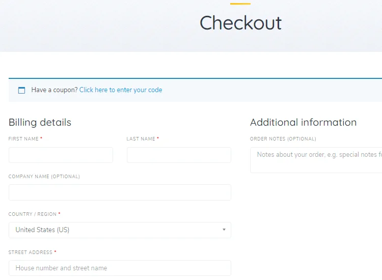Open the United States (US) country dropdown
Viewport: 382px width, 280px height.
[120, 230]
